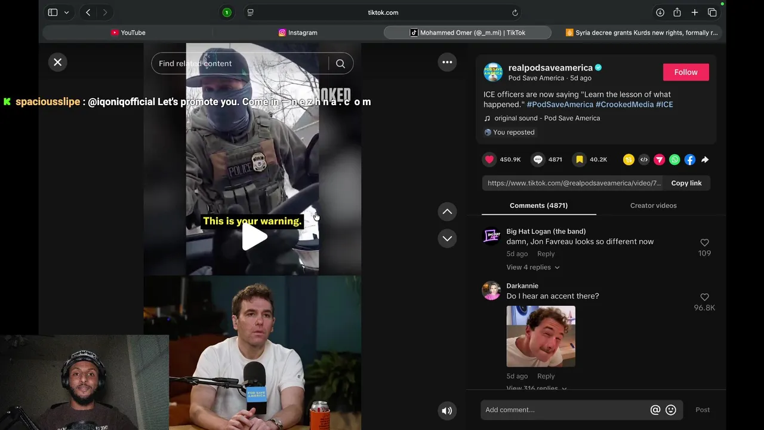Open Safari sidebar dropdown arrow
This screenshot has height=430, width=764.
point(66,13)
